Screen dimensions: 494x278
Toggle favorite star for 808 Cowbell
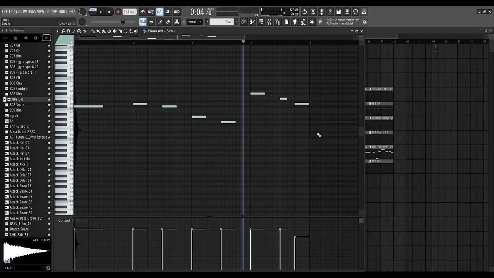[x=49, y=88]
